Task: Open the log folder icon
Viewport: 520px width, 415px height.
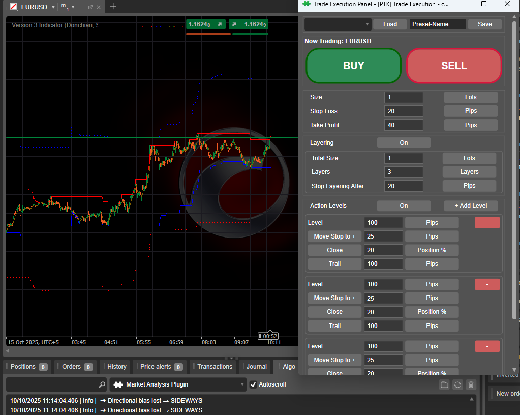Action: pyautogui.click(x=444, y=385)
